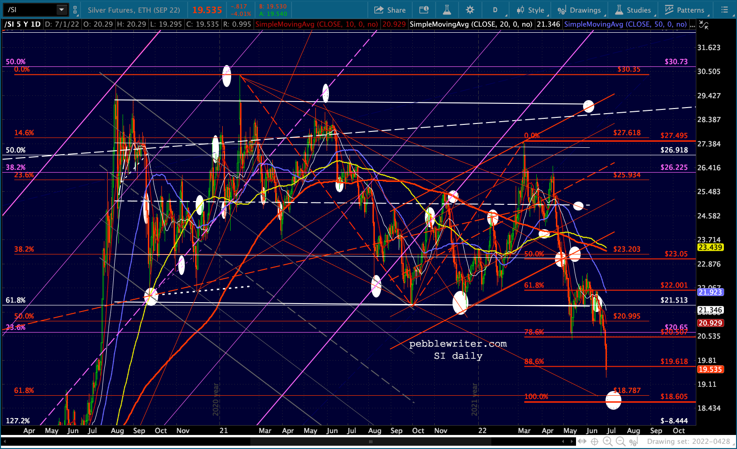This screenshot has width=737, height=449.
Task: Click the $26.918 level label
Action: (x=674, y=150)
